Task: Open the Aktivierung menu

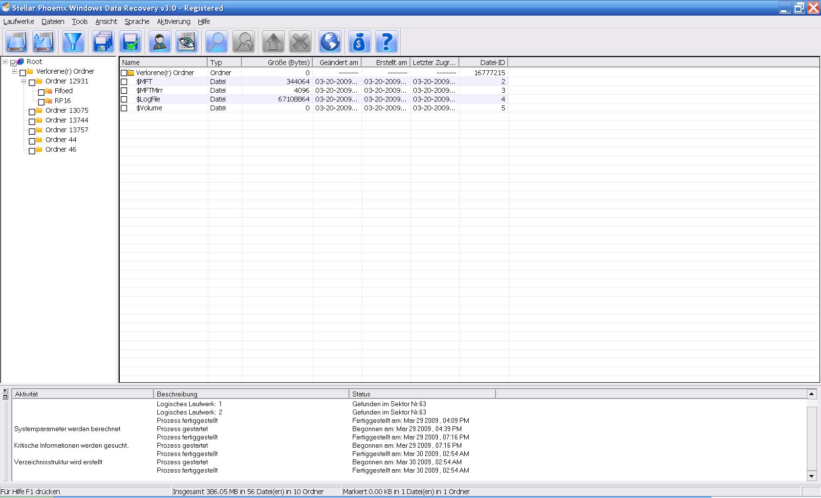Action: 173,21
